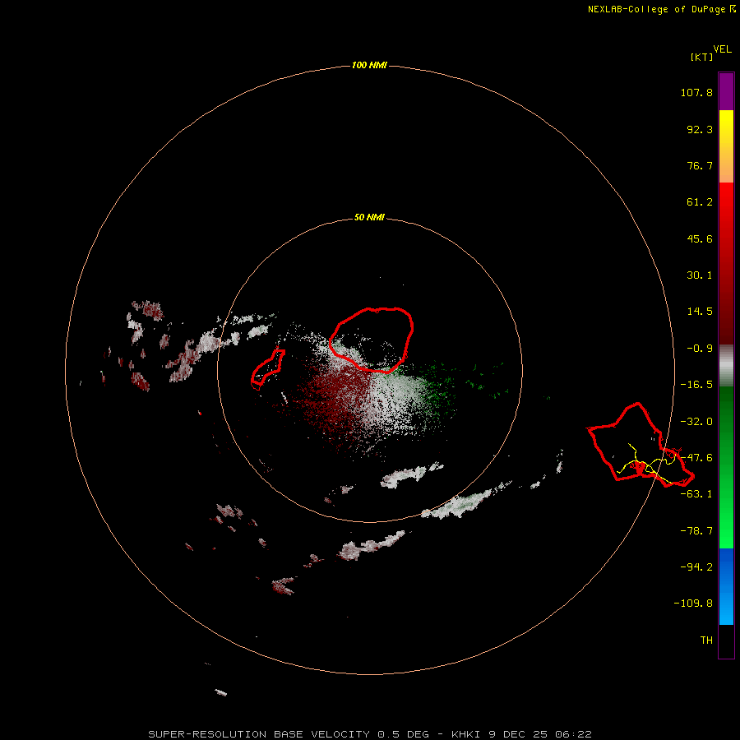The image size is (740, 740).
Task: Click the -94.2 velocity scale value
Action: 696,567
